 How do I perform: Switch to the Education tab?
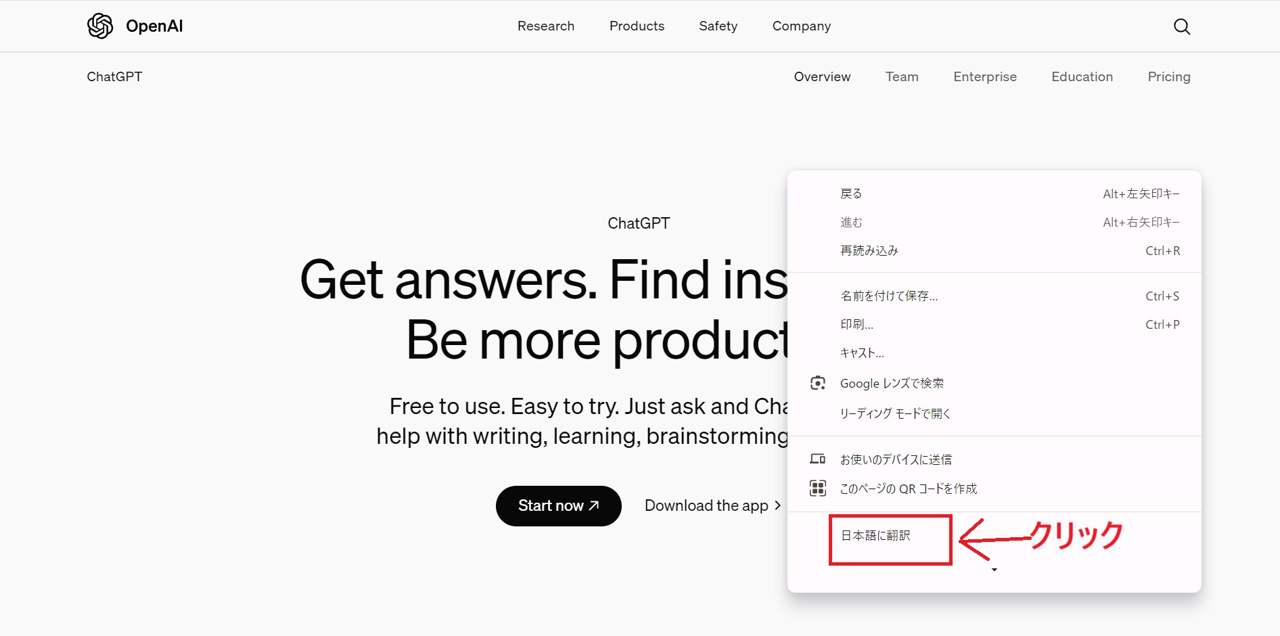coord(1082,76)
